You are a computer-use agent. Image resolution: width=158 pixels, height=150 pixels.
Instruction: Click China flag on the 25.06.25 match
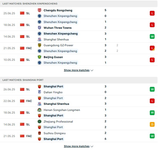coord(22,13)
